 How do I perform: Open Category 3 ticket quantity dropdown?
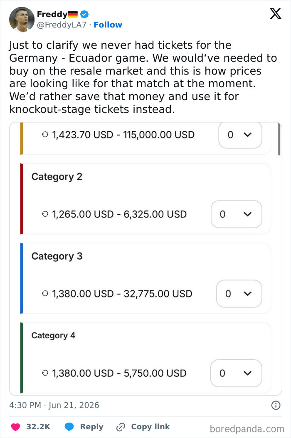[239, 293]
